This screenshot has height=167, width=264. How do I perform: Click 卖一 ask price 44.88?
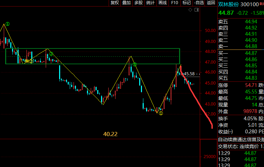pos(251,46)
